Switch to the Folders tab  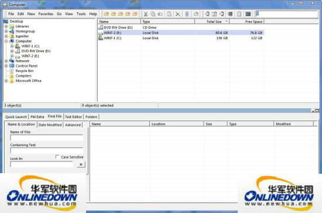pyautogui.click(x=91, y=117)
